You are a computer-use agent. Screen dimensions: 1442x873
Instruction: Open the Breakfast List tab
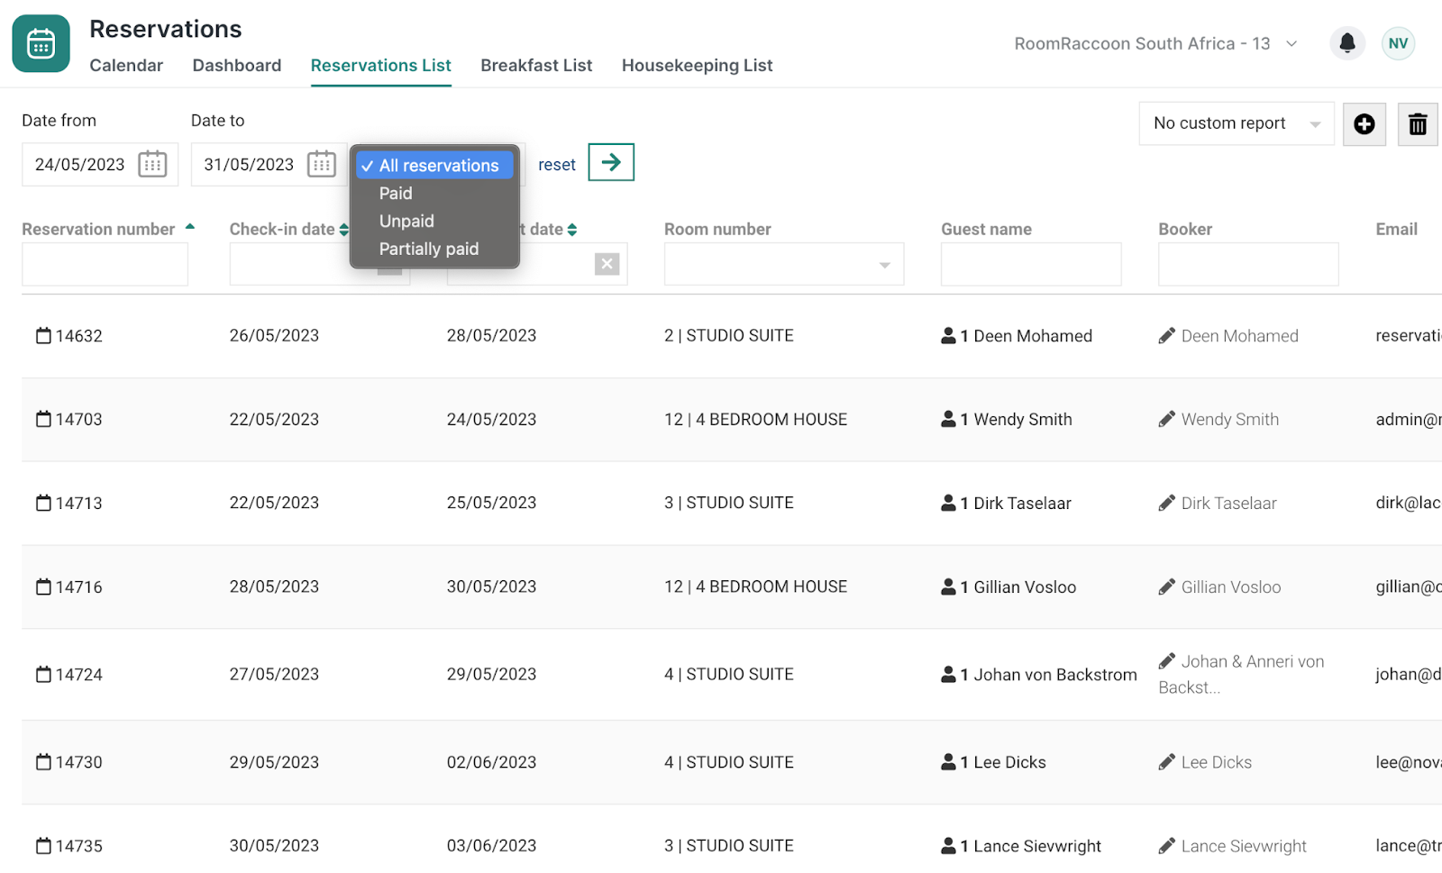pos(536,66)
